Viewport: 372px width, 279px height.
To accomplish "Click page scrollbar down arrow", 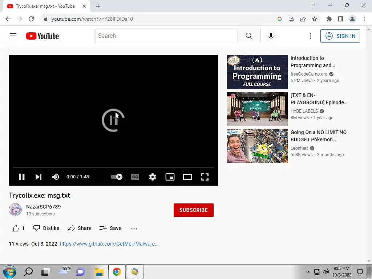I will 369,262.
